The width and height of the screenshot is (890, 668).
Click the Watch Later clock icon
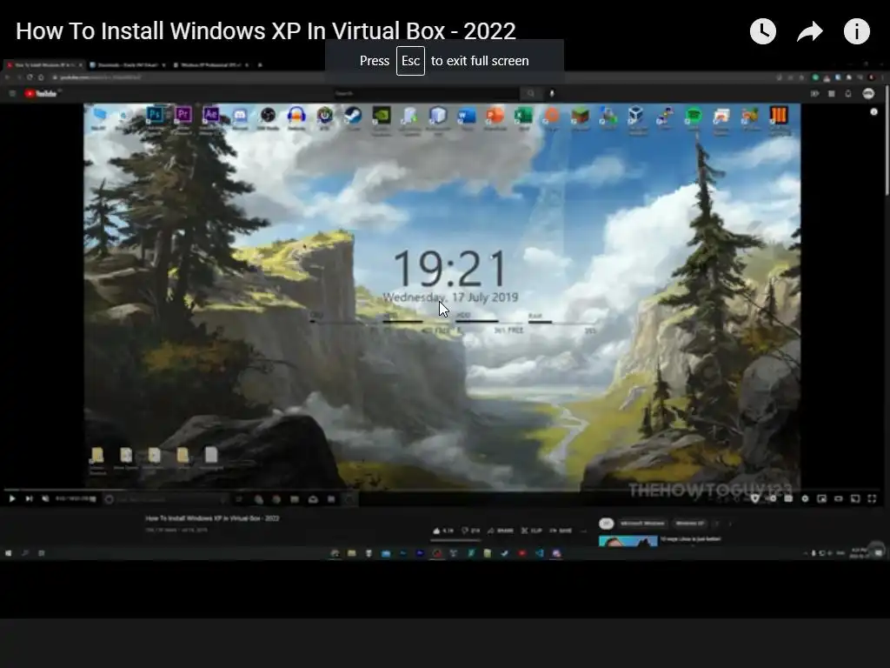click(x=763, y=31)
